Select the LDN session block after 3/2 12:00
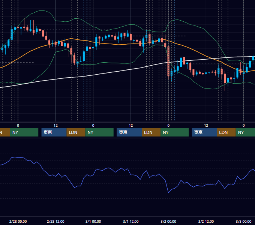This screenshot has height=225, width=255. coord(226,132)
